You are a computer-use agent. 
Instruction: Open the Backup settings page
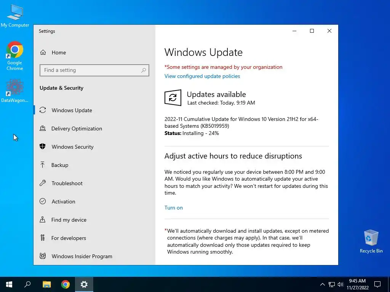coord(60,165)
